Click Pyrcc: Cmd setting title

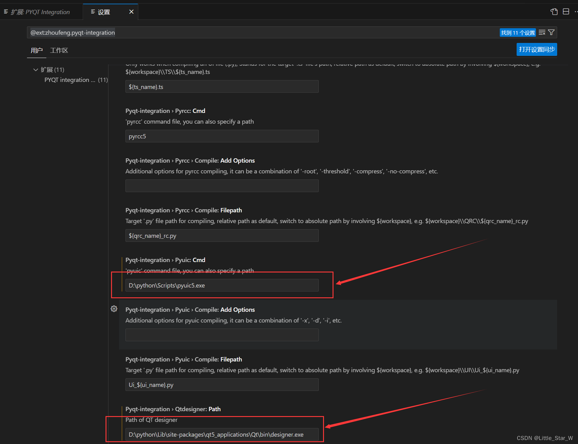(x=165, y=111)
